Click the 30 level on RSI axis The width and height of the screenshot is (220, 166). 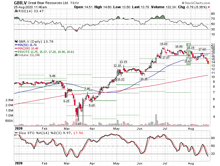(213, 29)
